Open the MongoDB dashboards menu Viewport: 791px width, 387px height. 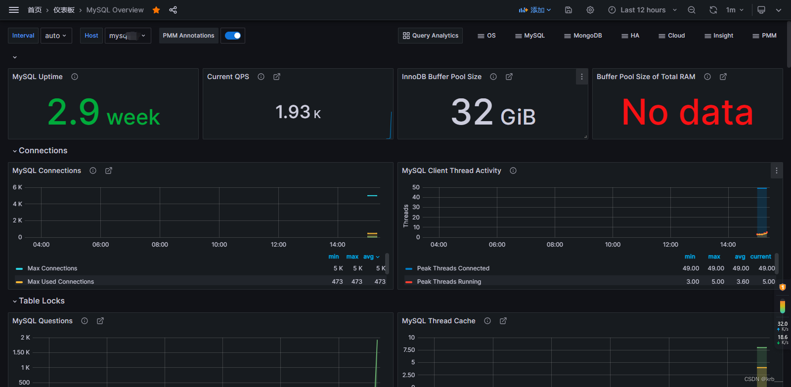pos(583,36)
